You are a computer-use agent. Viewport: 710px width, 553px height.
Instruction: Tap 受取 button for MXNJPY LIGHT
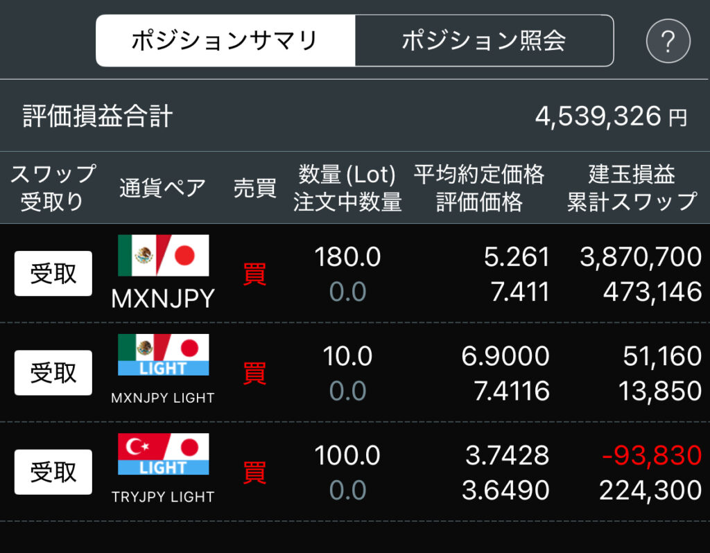53,373
